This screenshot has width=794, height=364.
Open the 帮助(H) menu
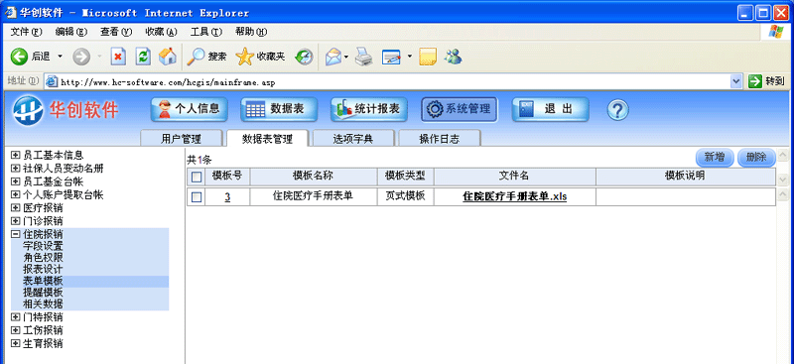[x=251, y=32]
